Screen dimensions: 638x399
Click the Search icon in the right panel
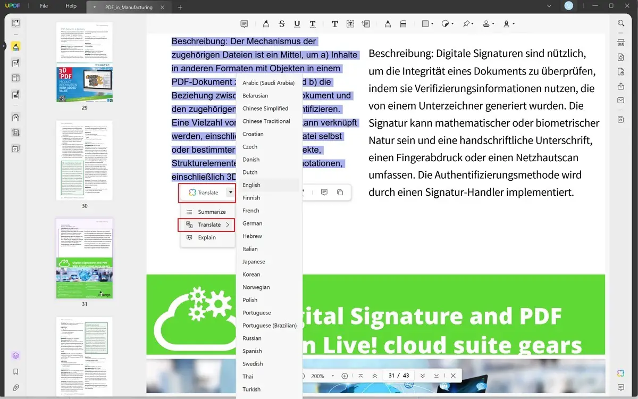point(620,23)
